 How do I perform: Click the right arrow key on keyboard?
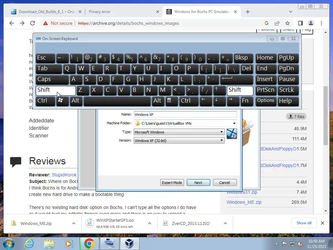233,101
